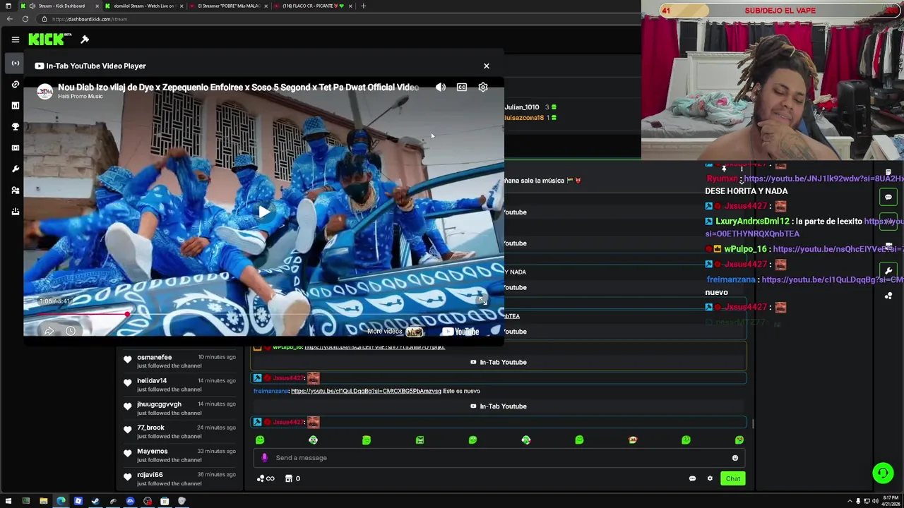The width and height of the screenshot is (904, 508).
Task: Click the Watch later clock icon
Action: point(71,331)
